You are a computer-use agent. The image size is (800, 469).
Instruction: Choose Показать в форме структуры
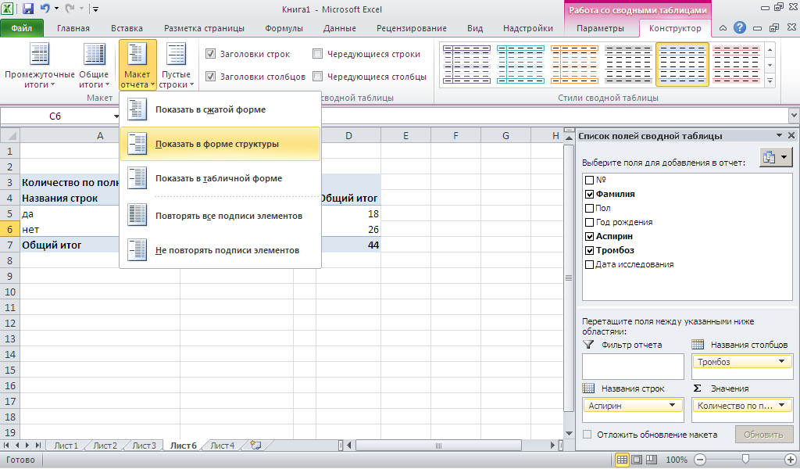point(220,144)
